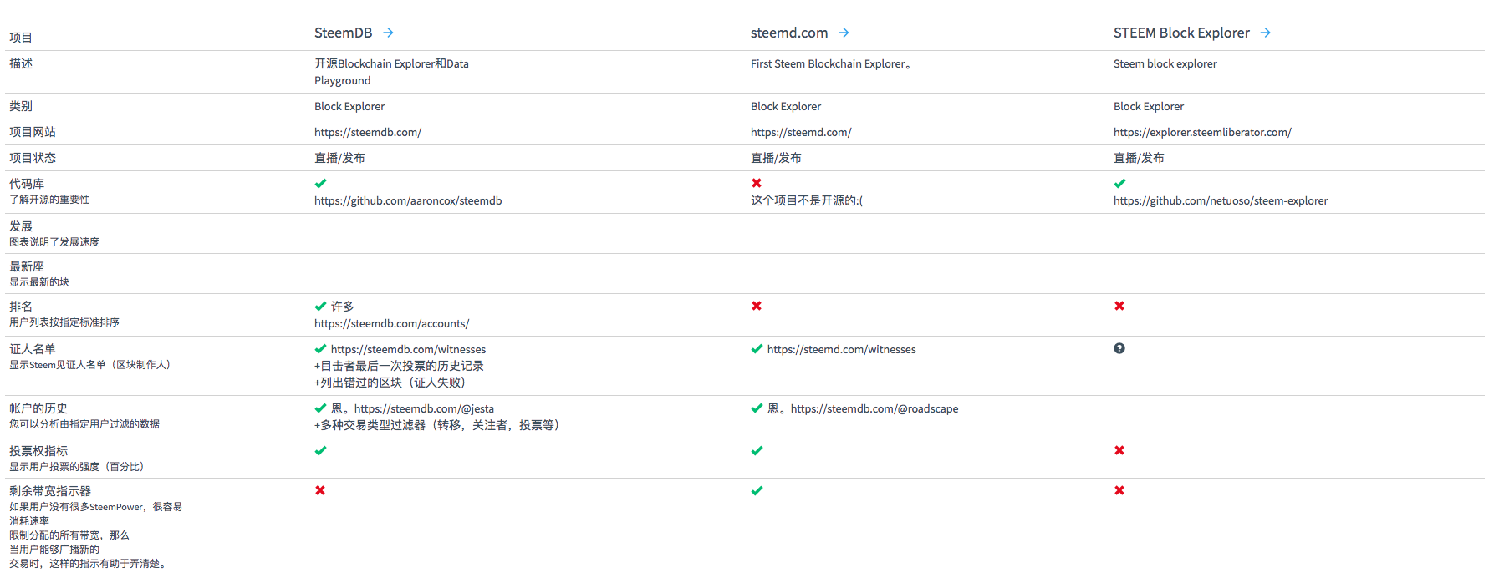Click the arrow icon next to SteemDB

388,33
